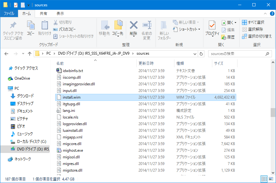
Task: Select the migcore.dll file name
Action: point(72,144)
